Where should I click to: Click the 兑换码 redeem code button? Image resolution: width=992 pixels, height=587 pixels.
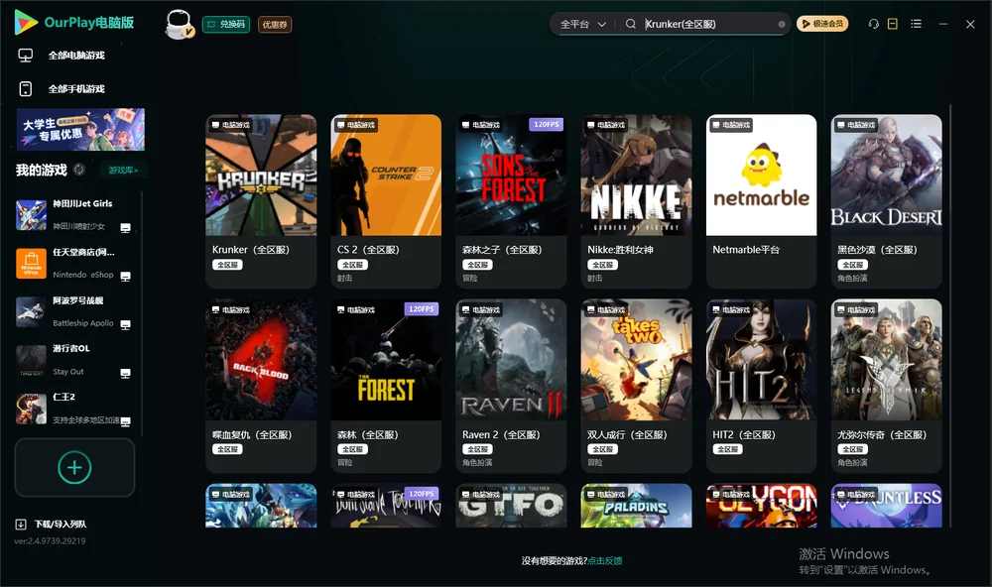pyautogui.click(x=226, y=25)
